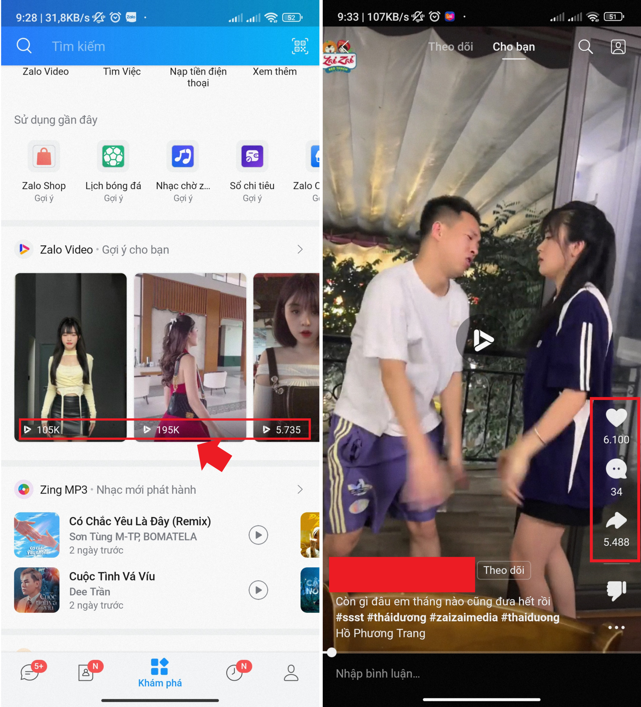Expand the Zing MP3 new releases chevron
Viewport: 641px width, 707px height.
tap(300, 490)
